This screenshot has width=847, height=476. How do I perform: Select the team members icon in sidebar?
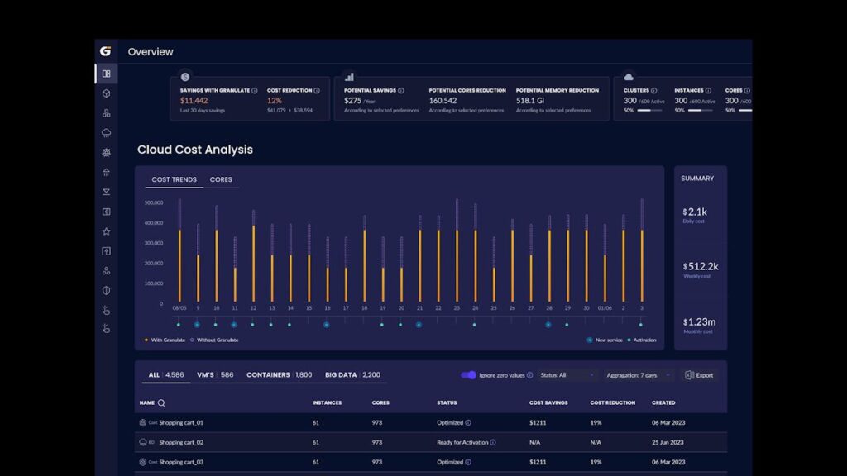click(x=106, y=271)
